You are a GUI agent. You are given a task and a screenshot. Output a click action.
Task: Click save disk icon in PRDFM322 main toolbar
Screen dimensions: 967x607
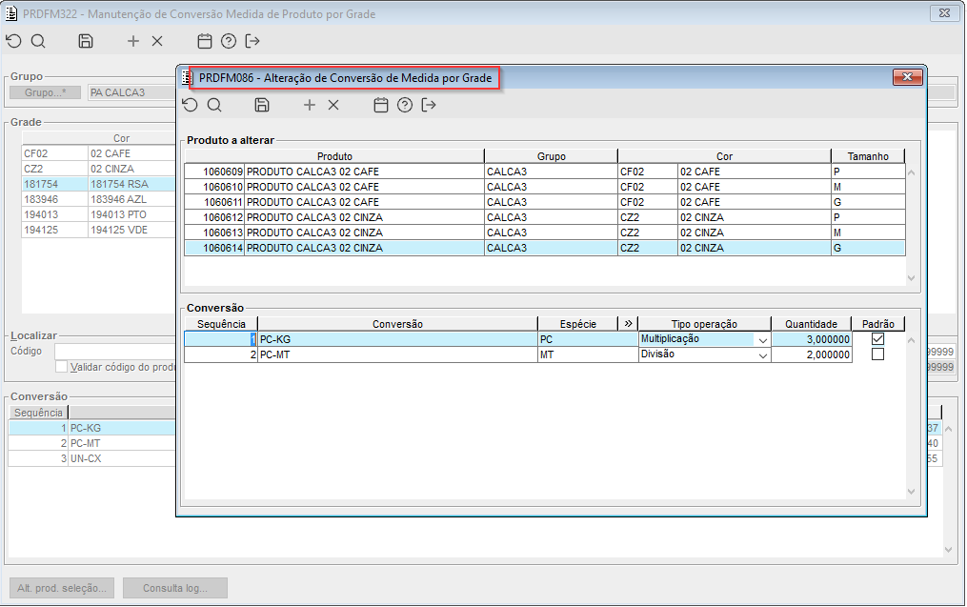point(86,41)
